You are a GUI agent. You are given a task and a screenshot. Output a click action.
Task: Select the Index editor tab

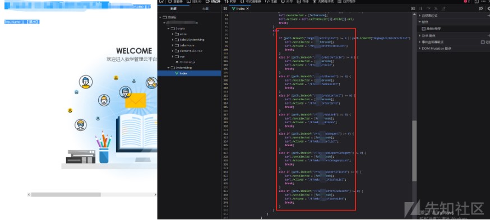(240, 9)
